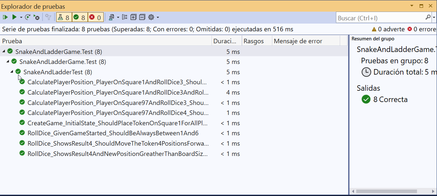Cancel the test run with the stop icon
The image size is (437, 196).
point(36,17)
